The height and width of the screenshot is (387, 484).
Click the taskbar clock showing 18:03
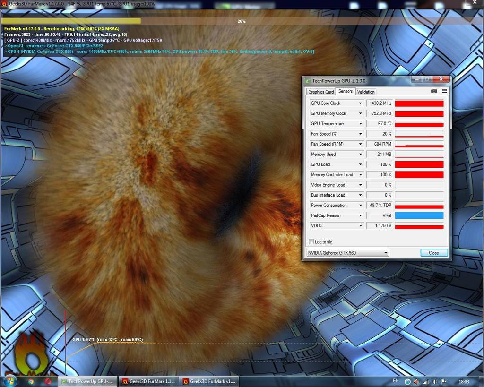tap(464, 382)
